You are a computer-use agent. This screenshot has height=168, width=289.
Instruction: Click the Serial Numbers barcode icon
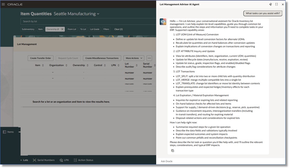tap(34, 160)
